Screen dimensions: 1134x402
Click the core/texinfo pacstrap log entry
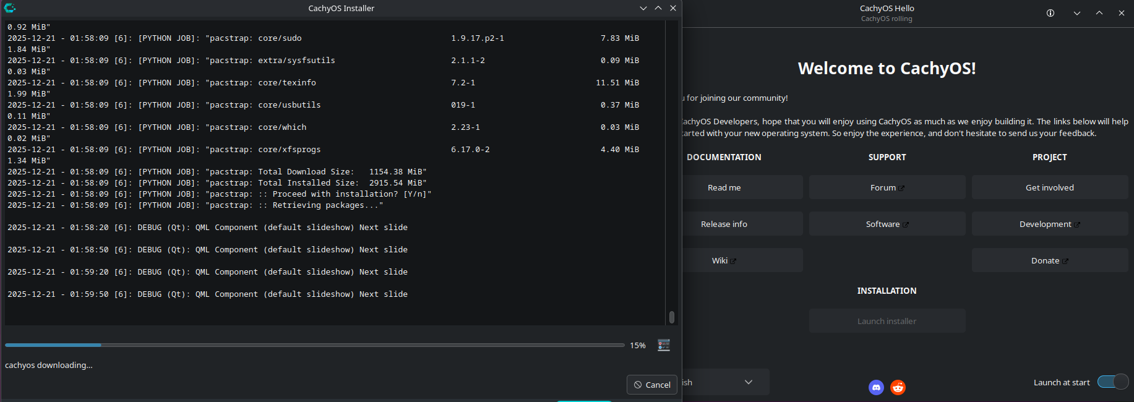click(x=323, y=83)
